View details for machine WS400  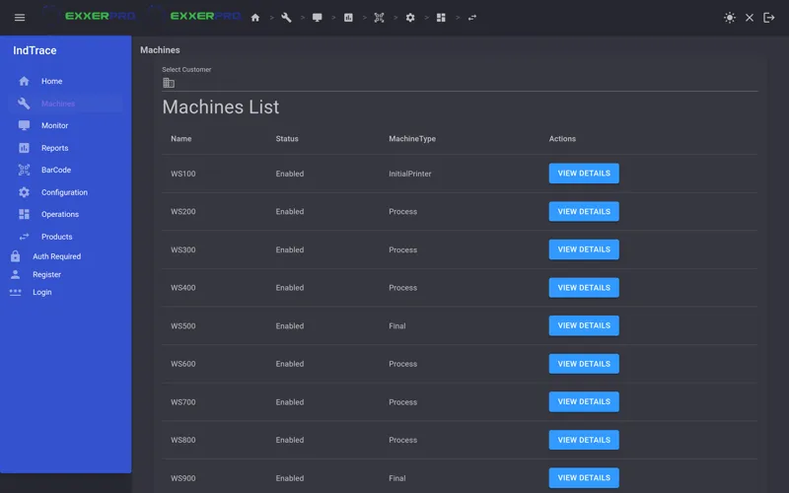point(584,288)
